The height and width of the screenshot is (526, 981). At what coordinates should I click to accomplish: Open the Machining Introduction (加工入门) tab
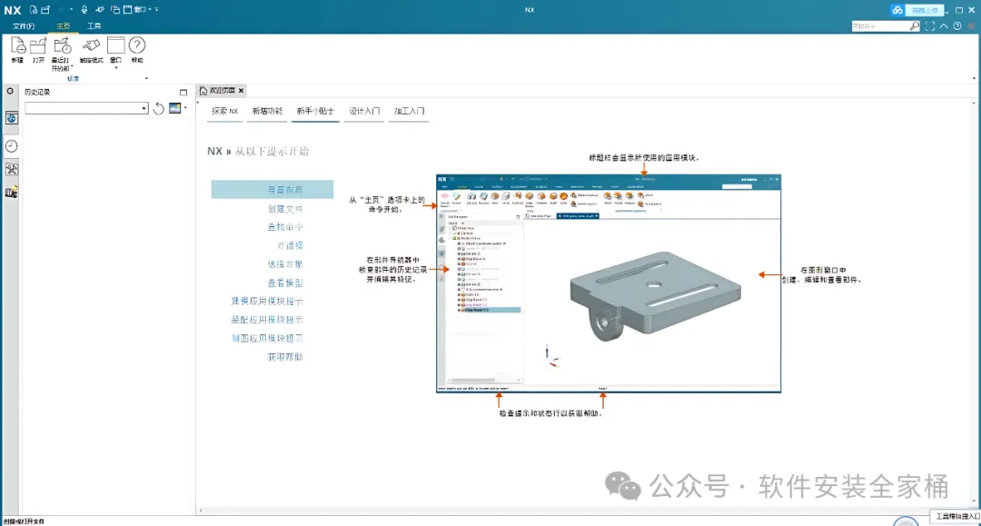click(x=409, y=112)
